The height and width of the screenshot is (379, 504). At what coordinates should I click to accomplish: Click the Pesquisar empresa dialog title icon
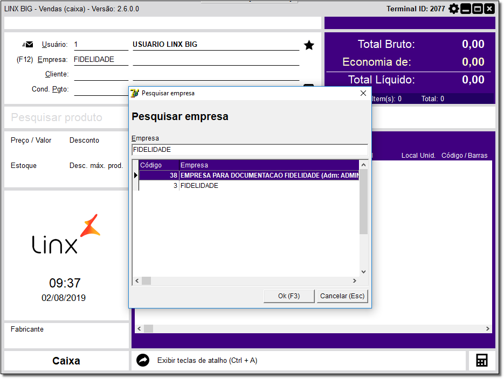[135, 93]
